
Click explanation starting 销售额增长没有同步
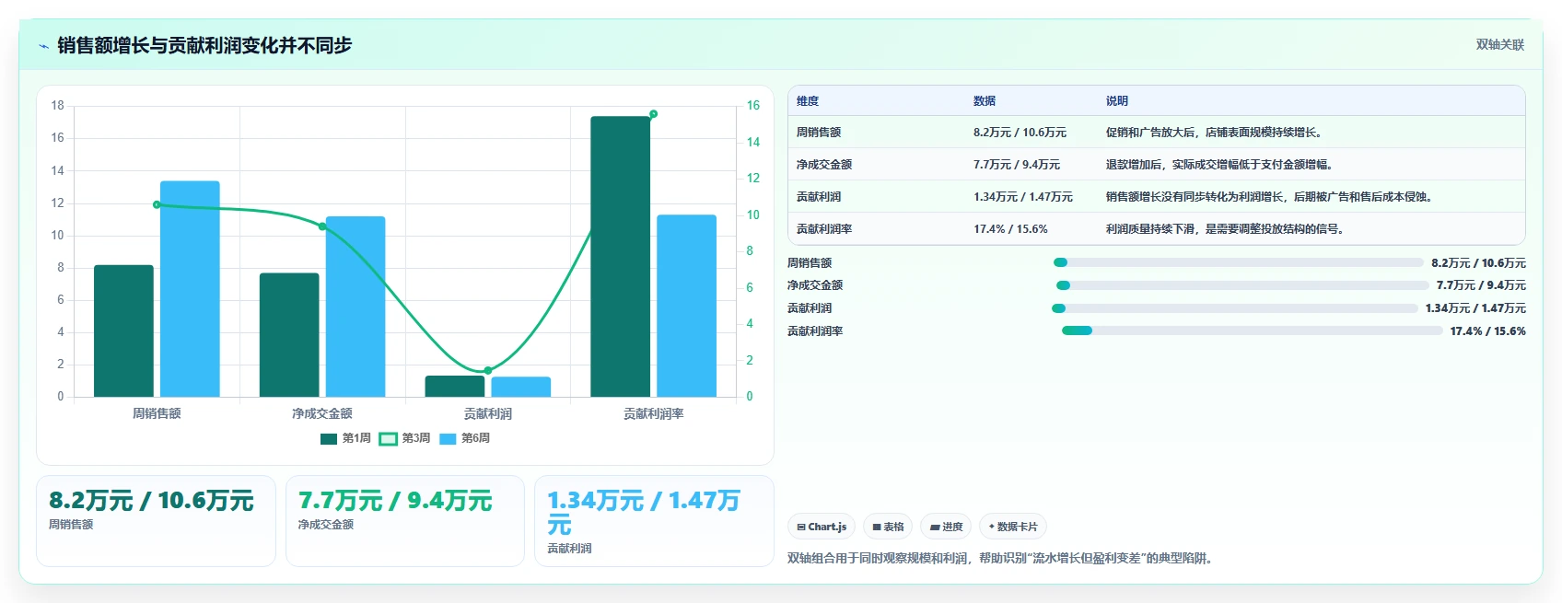(1269, 197)
